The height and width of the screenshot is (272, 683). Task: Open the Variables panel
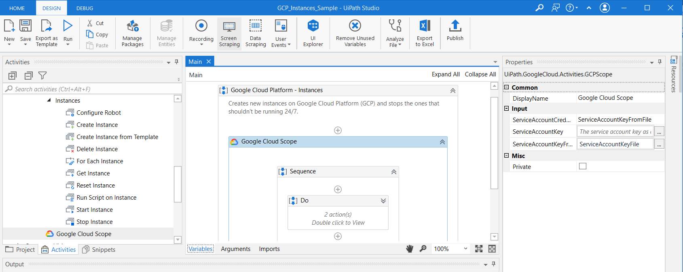[201, 249]
